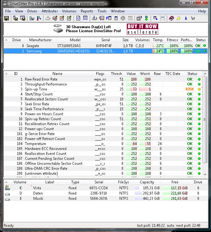The height and width of the screenshot is (232, 211).
Task: Click sort arrow left of Volume header
Action: (7, 182)
